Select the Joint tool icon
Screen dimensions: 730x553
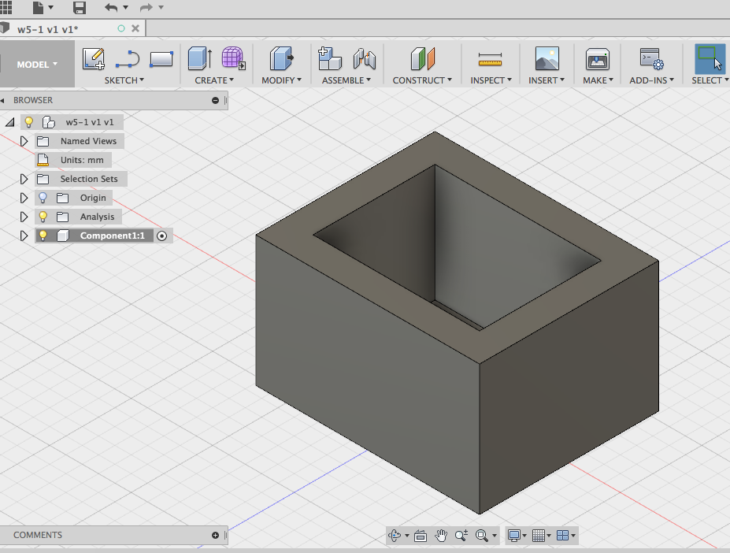point(364,59)
